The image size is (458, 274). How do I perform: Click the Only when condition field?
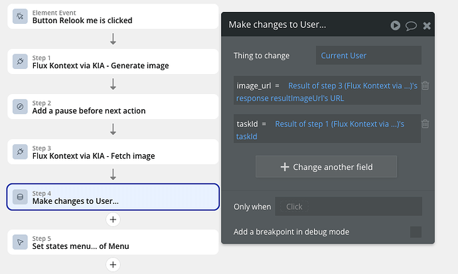[348, 206]
